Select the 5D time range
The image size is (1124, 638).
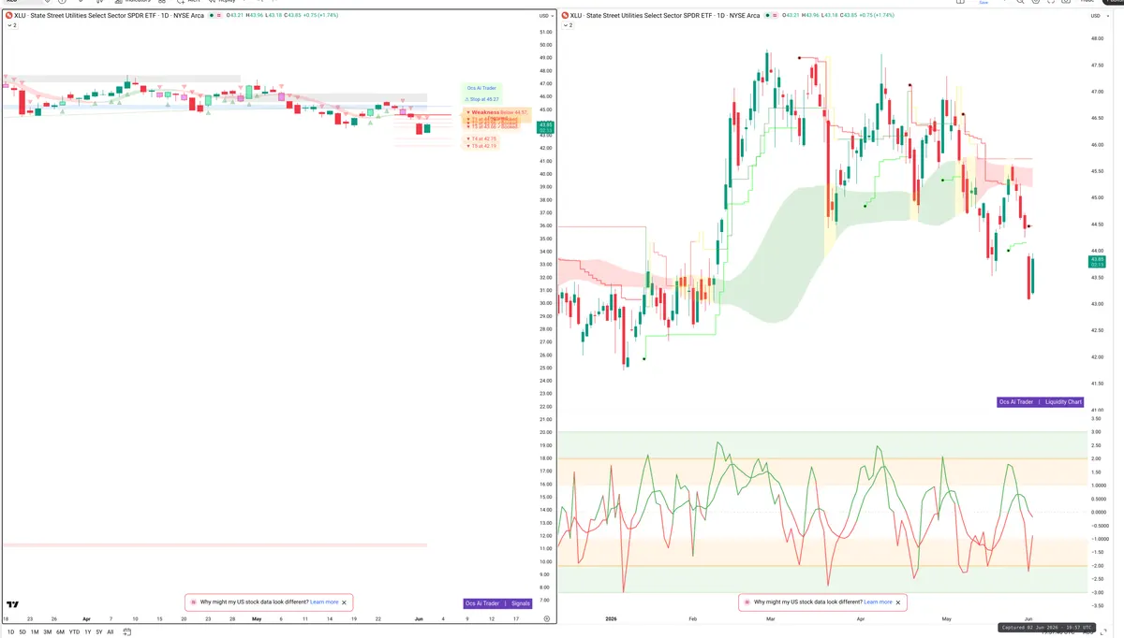pyautogui.click(x=22, y=631)
